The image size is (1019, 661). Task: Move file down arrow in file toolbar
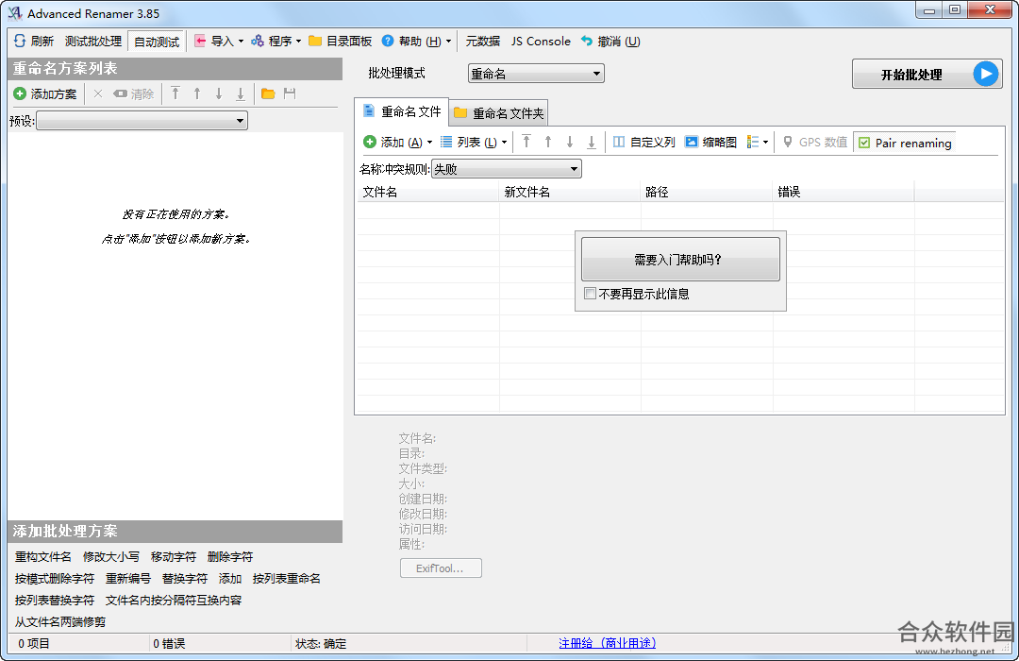coord(570,142)
